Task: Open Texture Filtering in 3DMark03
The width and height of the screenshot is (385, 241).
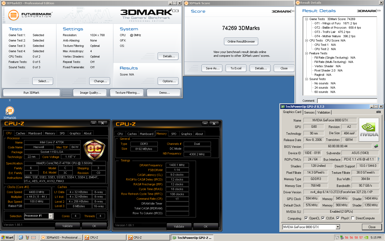Action: (127, 93)
